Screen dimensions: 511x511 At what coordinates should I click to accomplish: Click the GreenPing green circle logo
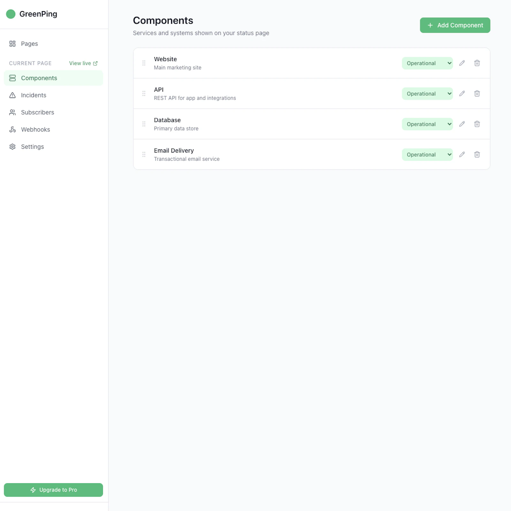tap(11, 14)
